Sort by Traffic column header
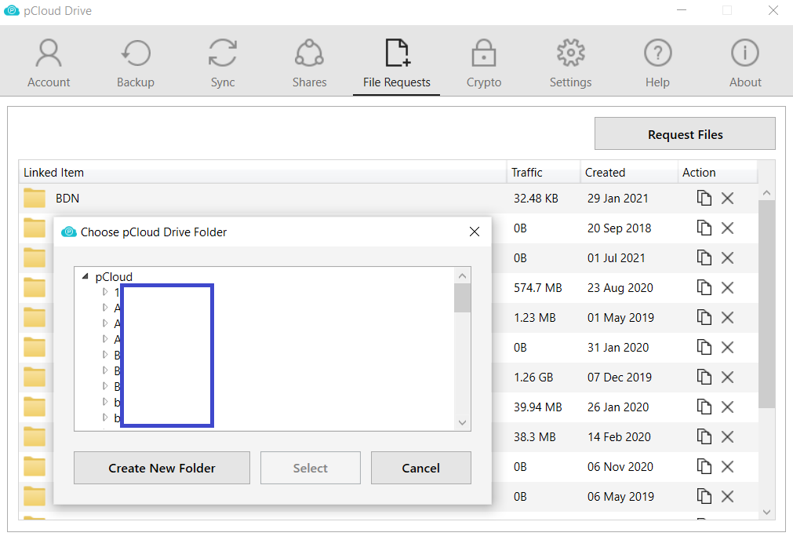Screen dimensions: 793x540 543,172
